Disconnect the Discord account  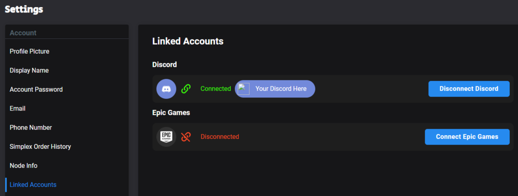(x=469, y=89)
